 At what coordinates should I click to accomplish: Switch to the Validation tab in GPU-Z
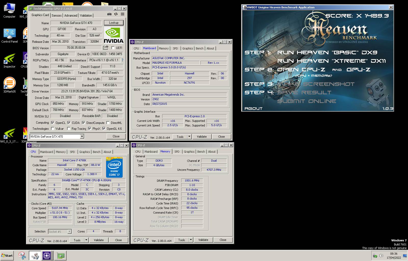[86, 16]
